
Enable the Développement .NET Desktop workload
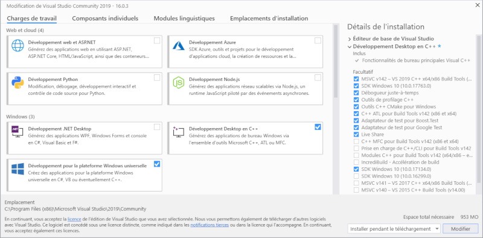(x=157, y=127)
